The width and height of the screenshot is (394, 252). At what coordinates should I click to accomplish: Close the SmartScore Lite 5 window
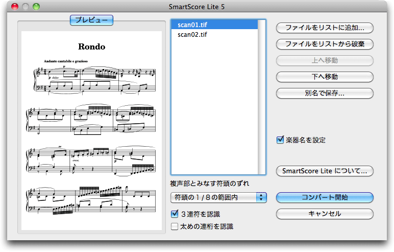pos(15,7)
